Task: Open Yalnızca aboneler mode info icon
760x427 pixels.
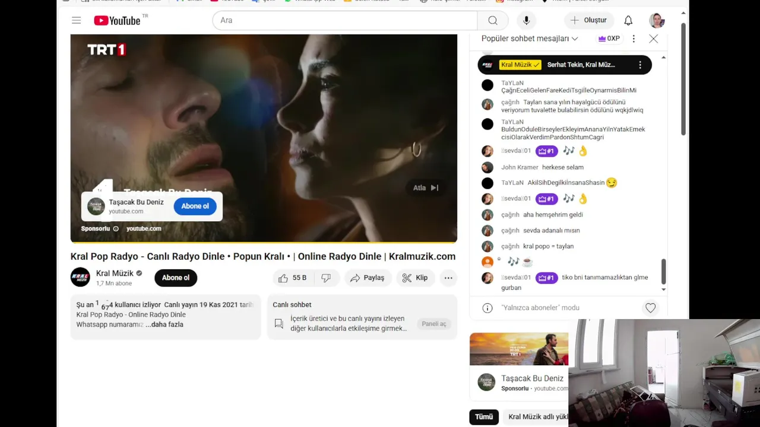Action: 487,308
